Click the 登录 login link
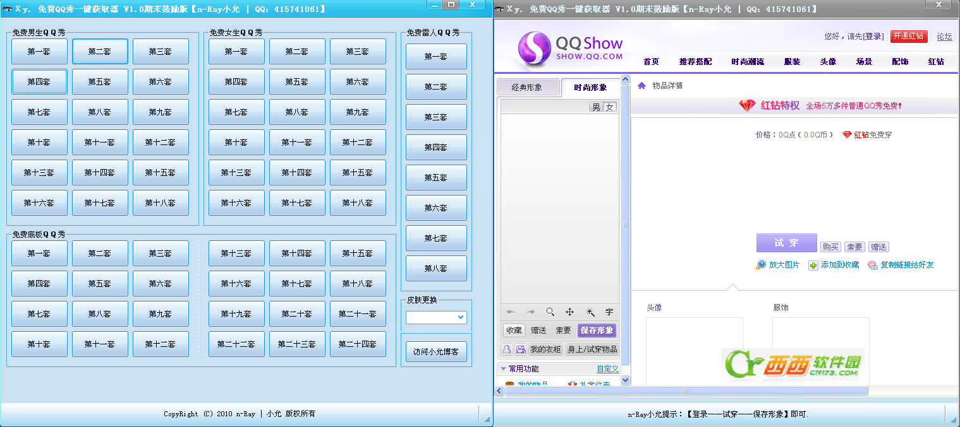Screen dimensions: 960x427 873,37
